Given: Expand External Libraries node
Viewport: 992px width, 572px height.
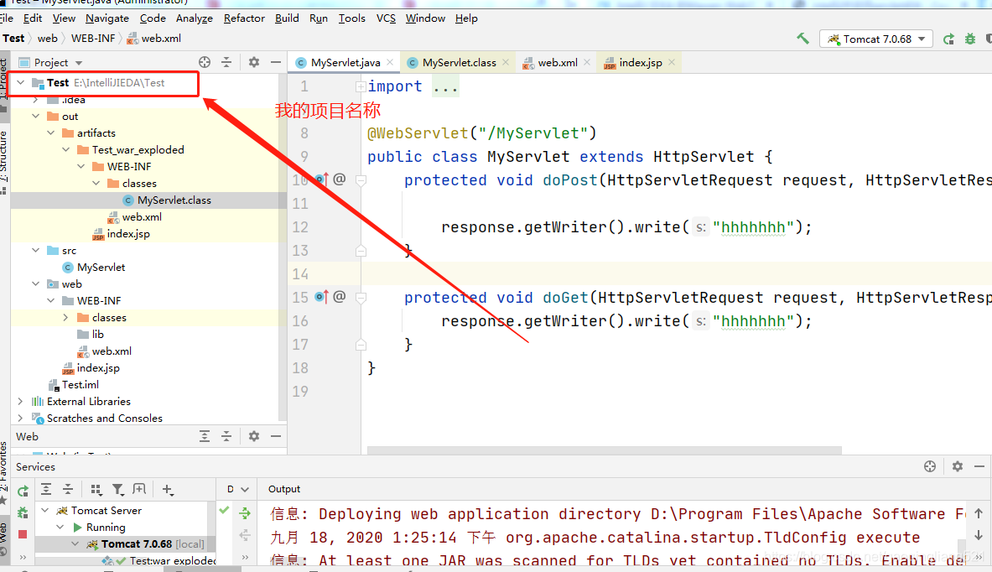Looking at the screenshot, I should click(x=21, y=401).
